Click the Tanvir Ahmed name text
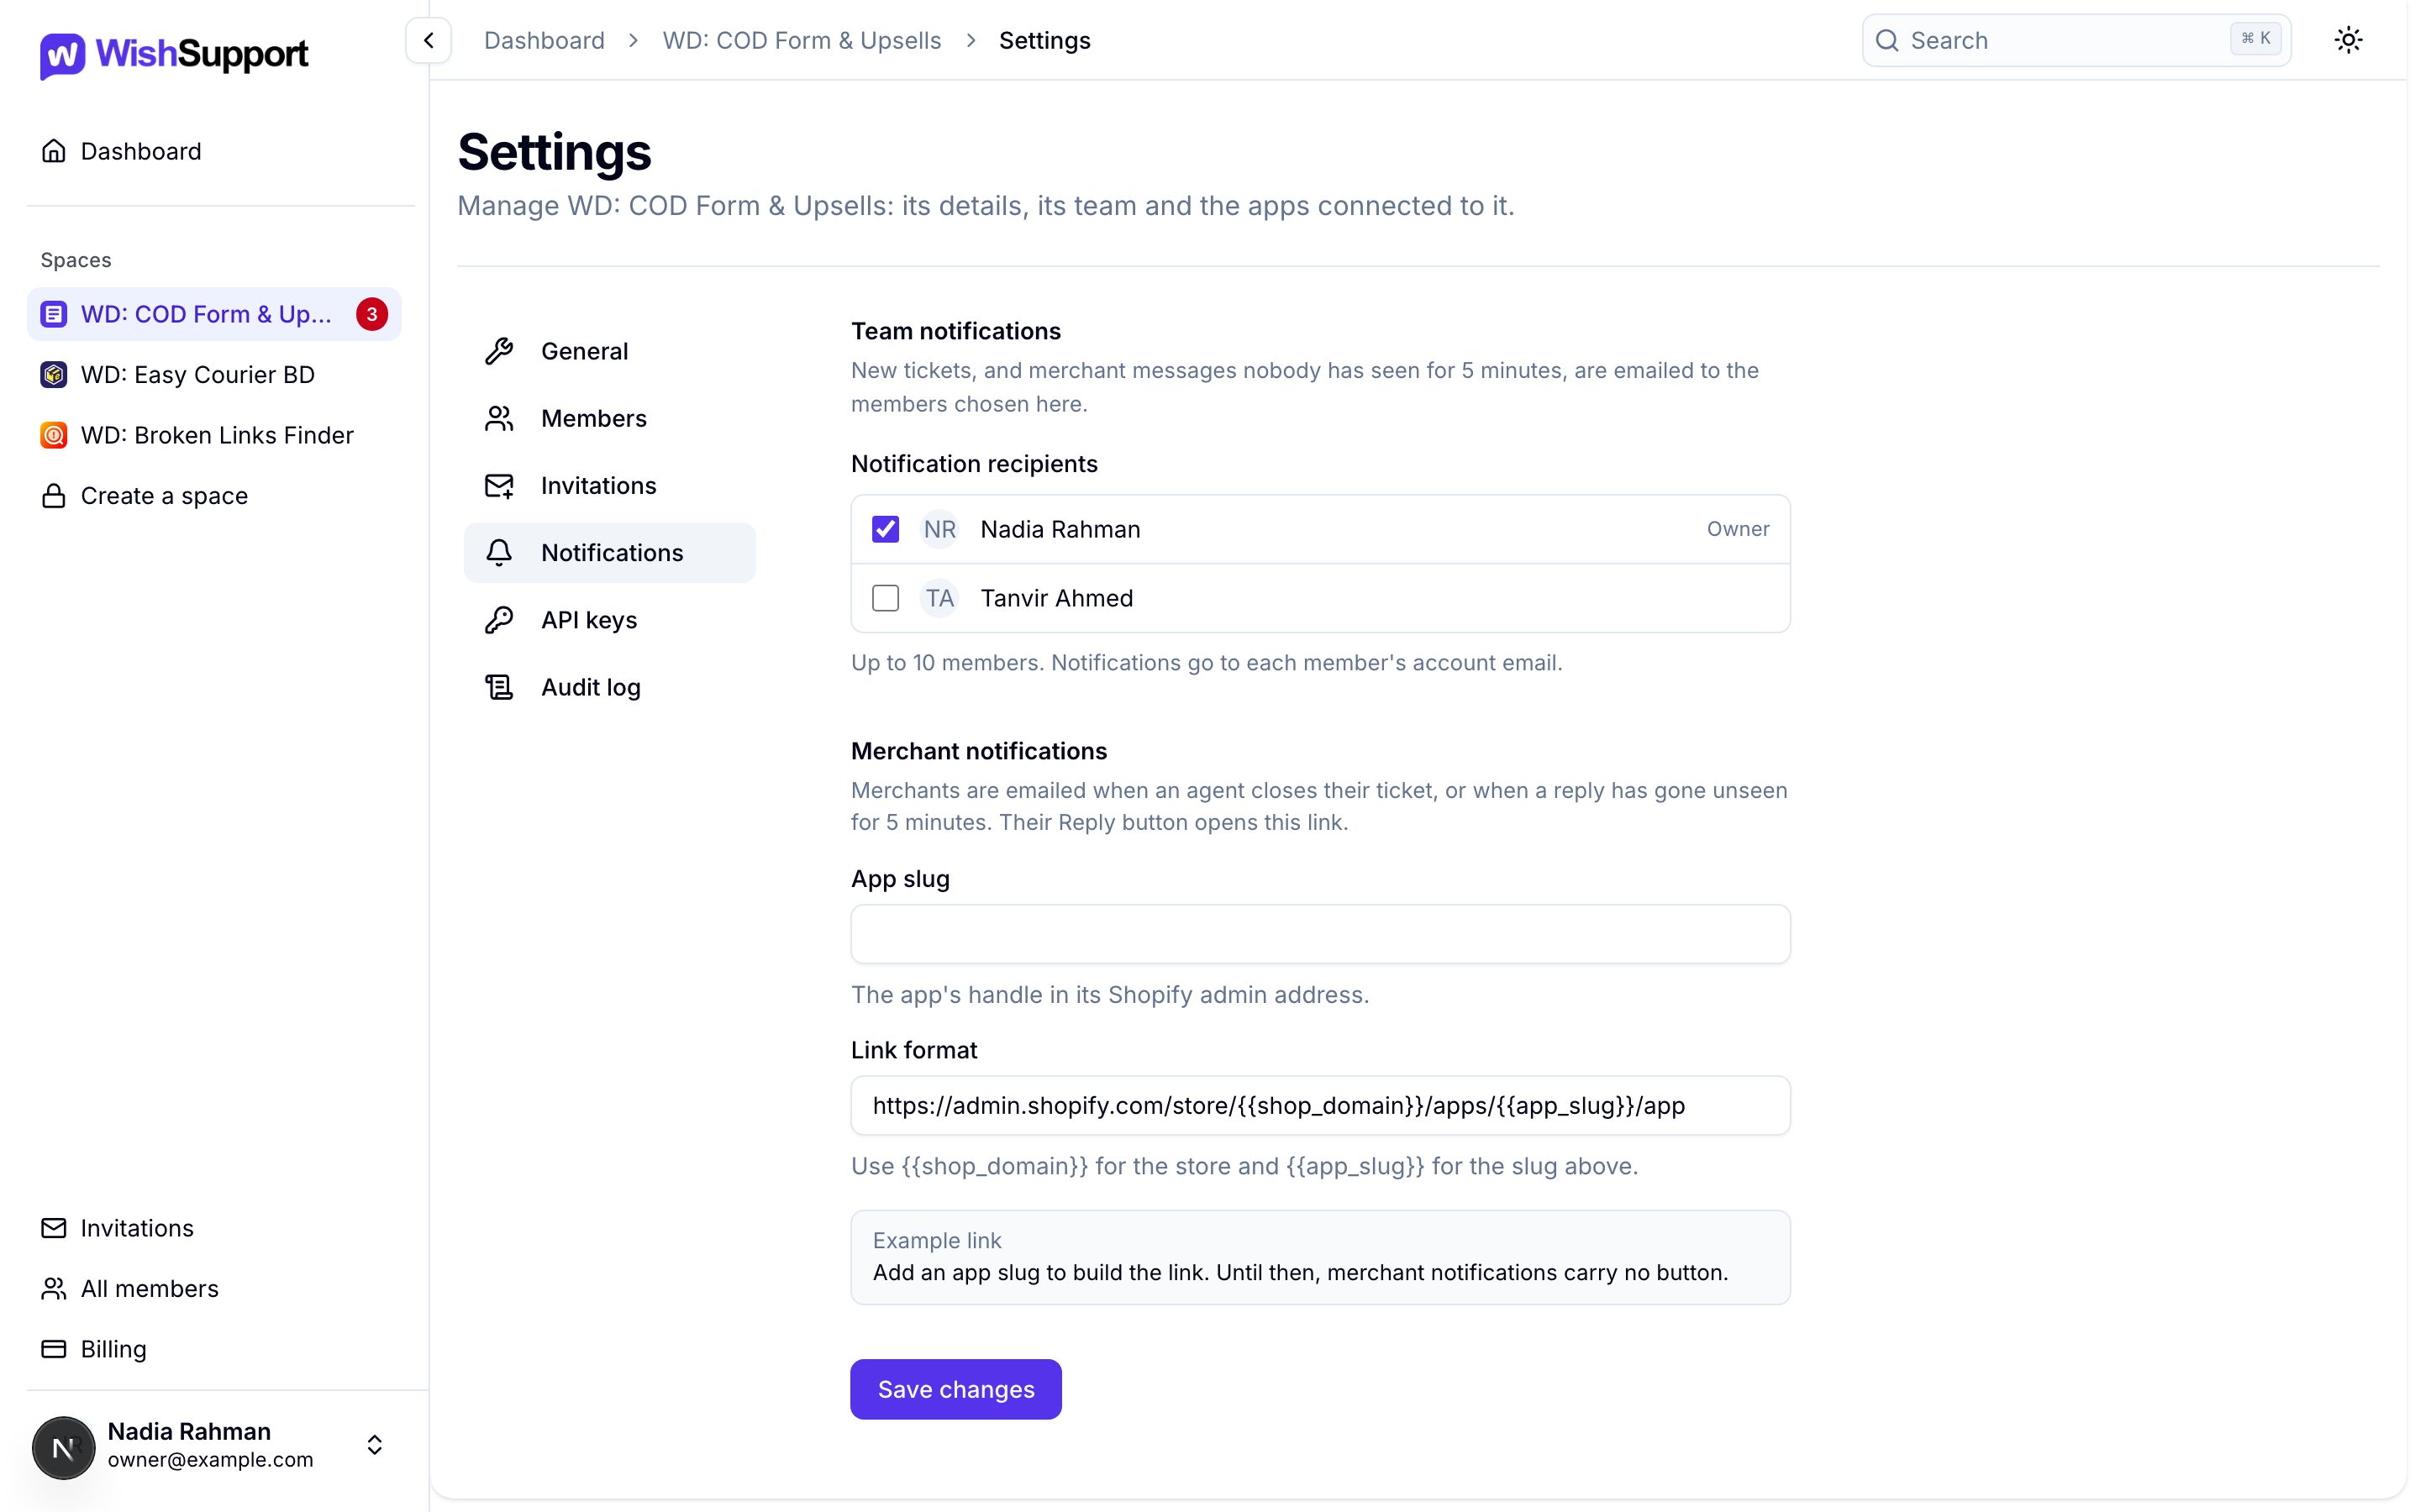2420x1512 pixels. [x=1056, y=598]
